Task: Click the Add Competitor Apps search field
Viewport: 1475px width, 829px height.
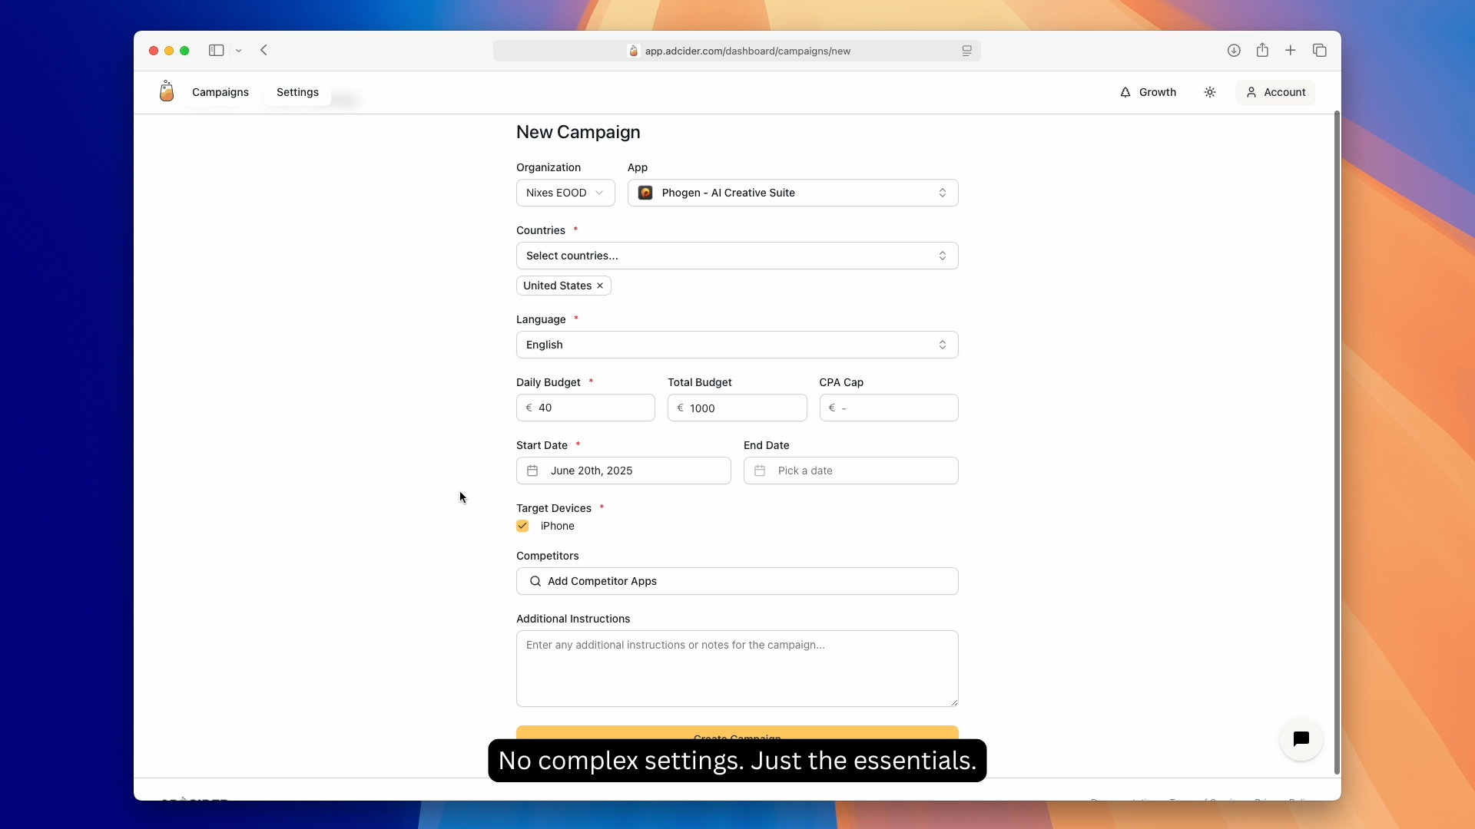Action: [737, 581]
